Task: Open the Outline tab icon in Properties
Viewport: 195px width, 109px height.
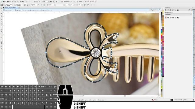Action: [x=166, y=10]
